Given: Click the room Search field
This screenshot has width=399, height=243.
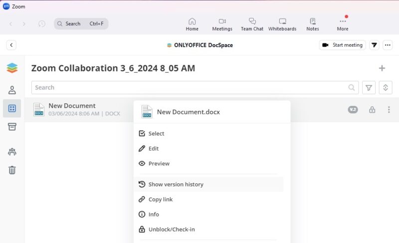Looking at the screenshot, I should [x=195, y=87].
